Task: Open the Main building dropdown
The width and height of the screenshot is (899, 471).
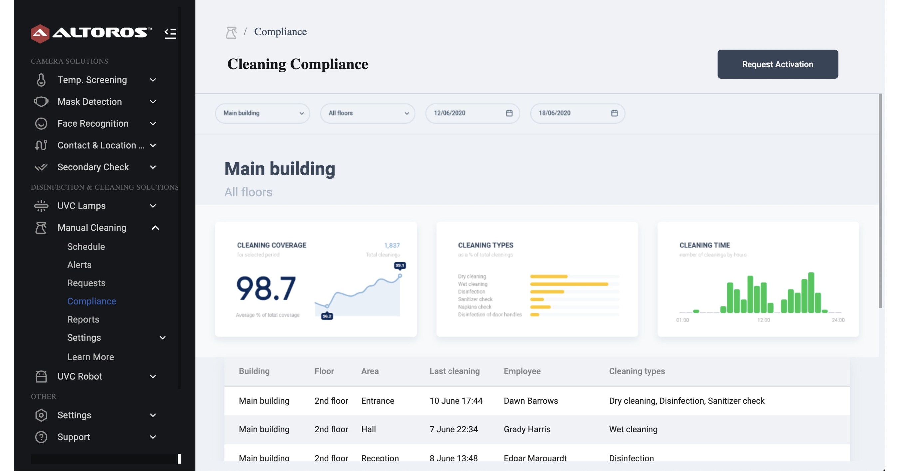Action: point(262,113)
